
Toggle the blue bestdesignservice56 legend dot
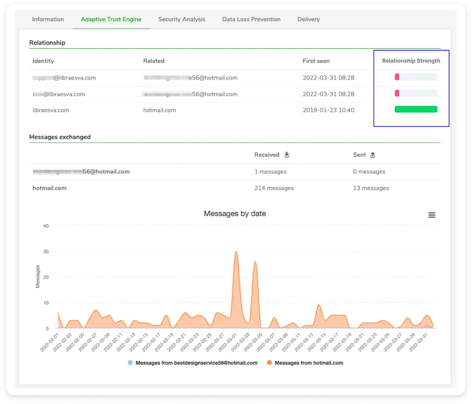pyautogui.click(x=130, y=363)
